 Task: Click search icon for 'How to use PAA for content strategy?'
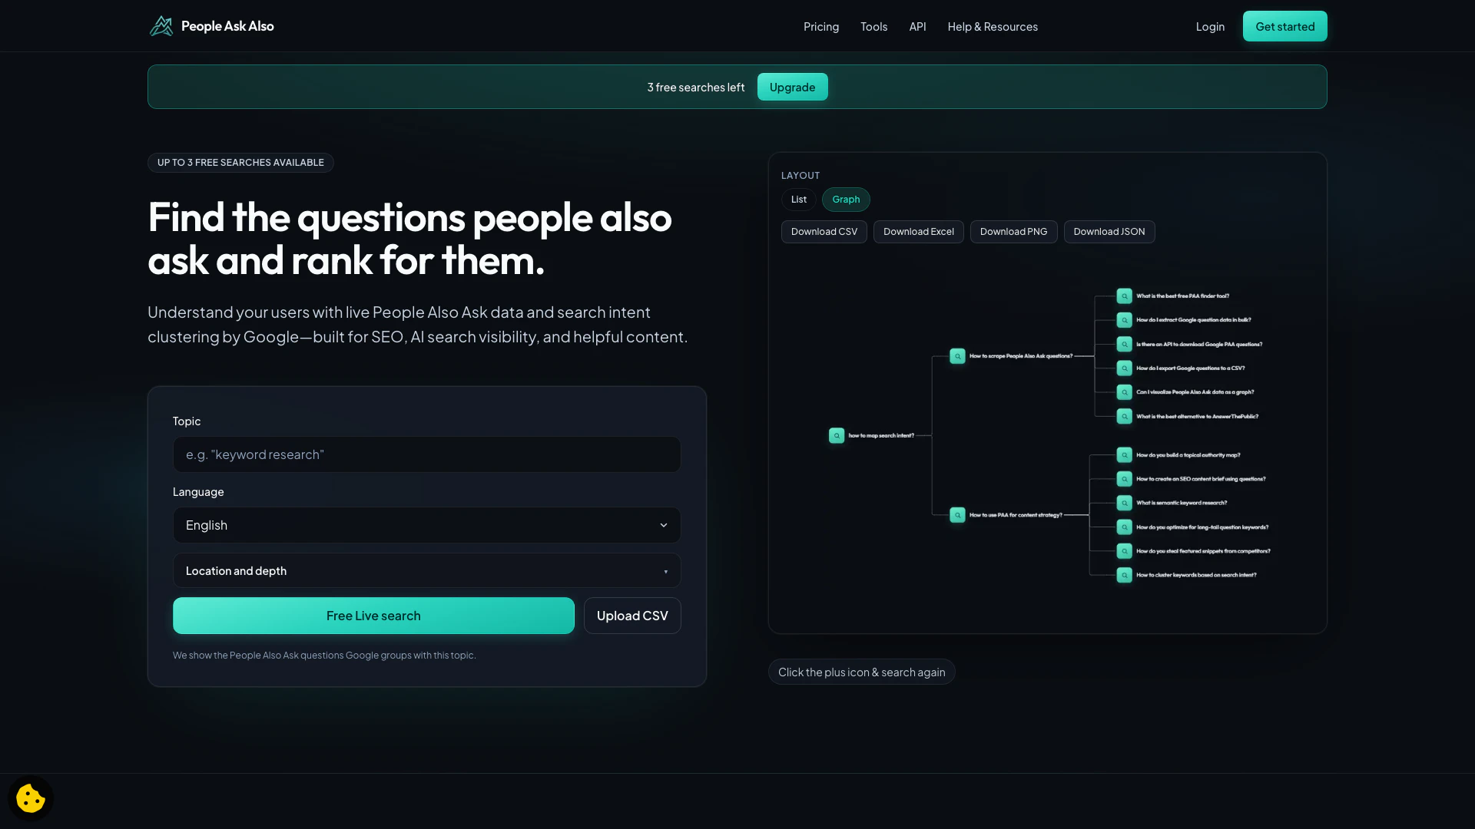(957, 515)
